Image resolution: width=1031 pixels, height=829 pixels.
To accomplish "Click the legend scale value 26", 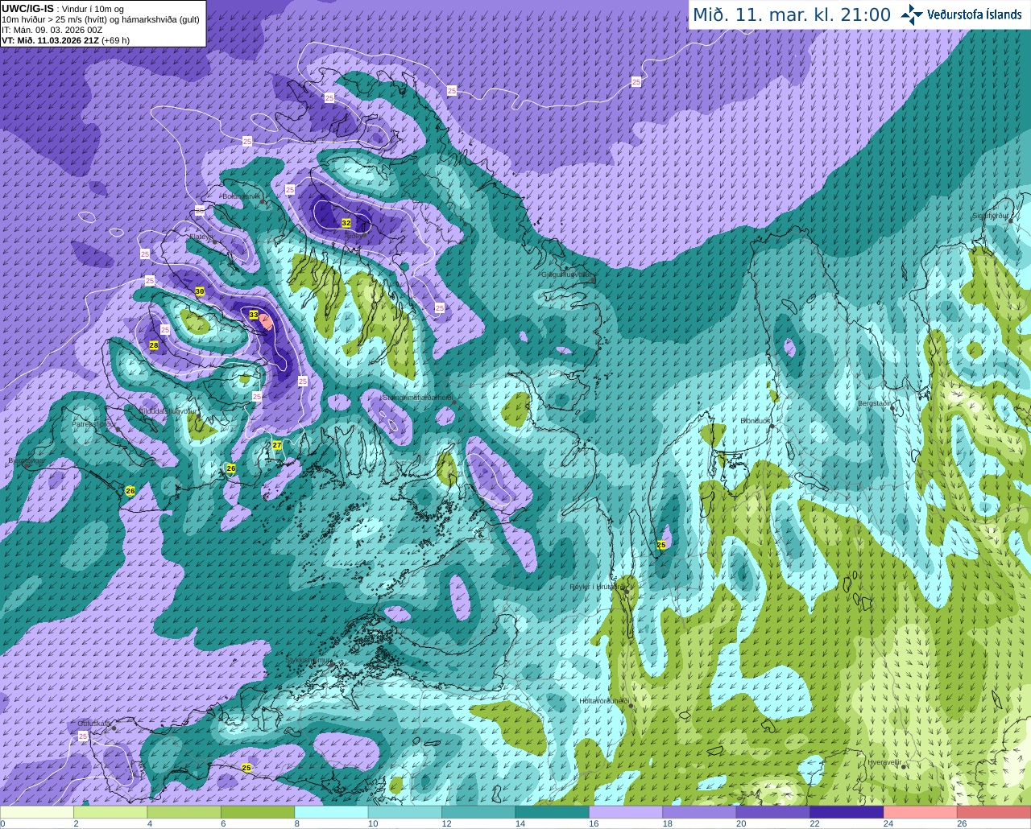I will point(962,823).
